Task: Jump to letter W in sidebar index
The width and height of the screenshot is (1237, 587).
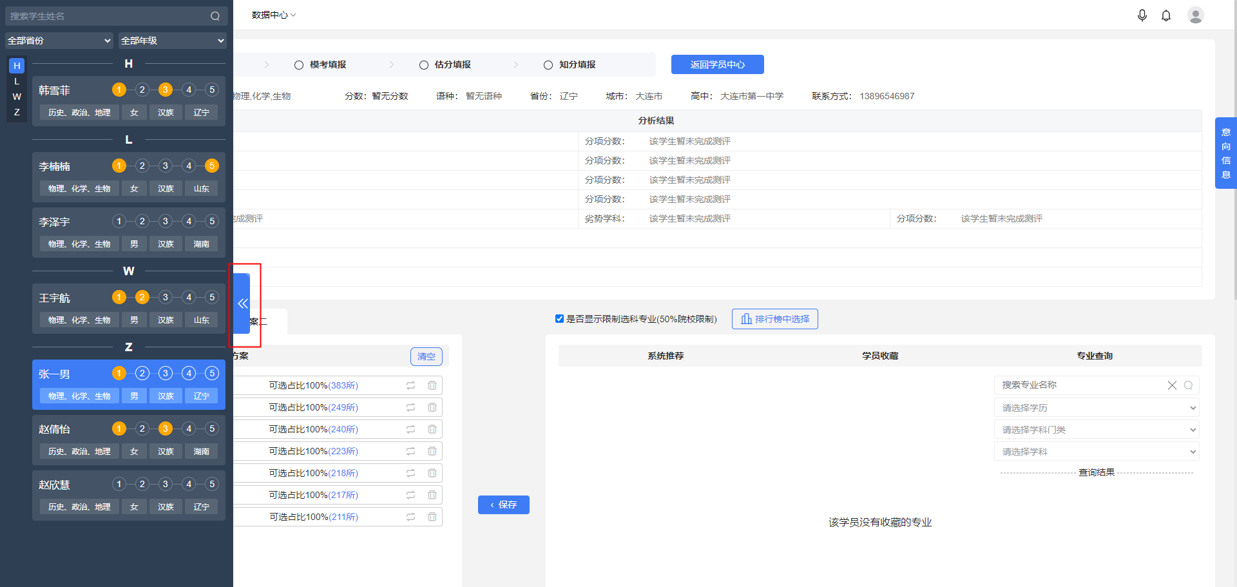Action: tap(16, 97)
